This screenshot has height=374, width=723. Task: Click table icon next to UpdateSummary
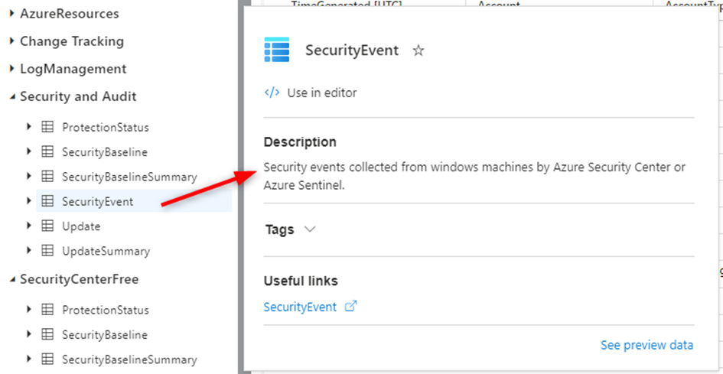pos(47,251)
